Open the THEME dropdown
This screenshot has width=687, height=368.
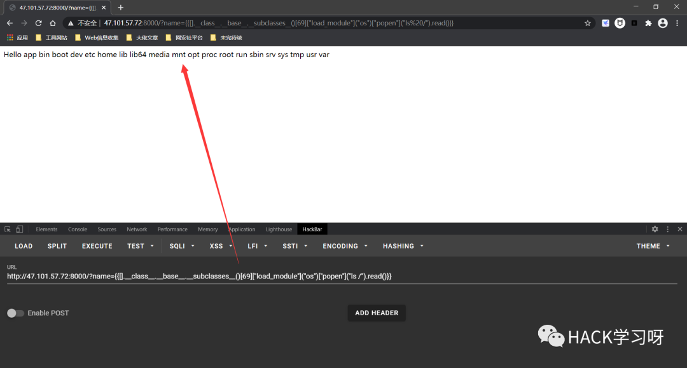pos(653,246)
